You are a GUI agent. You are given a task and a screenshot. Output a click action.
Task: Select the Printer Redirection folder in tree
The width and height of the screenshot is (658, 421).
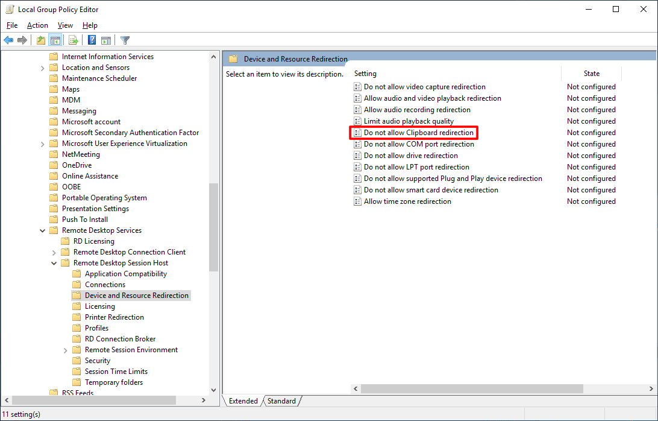(114, 317)
